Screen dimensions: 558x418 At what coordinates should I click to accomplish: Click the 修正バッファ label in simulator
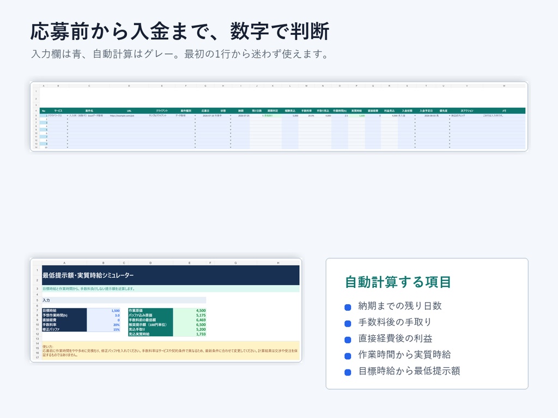tap(64, 329)
